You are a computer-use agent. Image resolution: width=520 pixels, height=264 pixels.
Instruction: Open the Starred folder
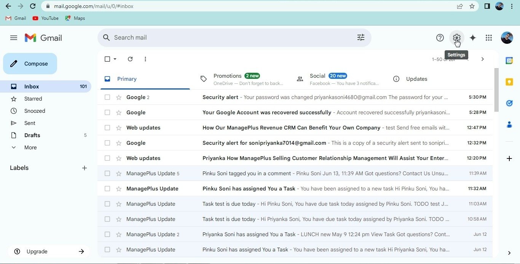tap(46, 99)
